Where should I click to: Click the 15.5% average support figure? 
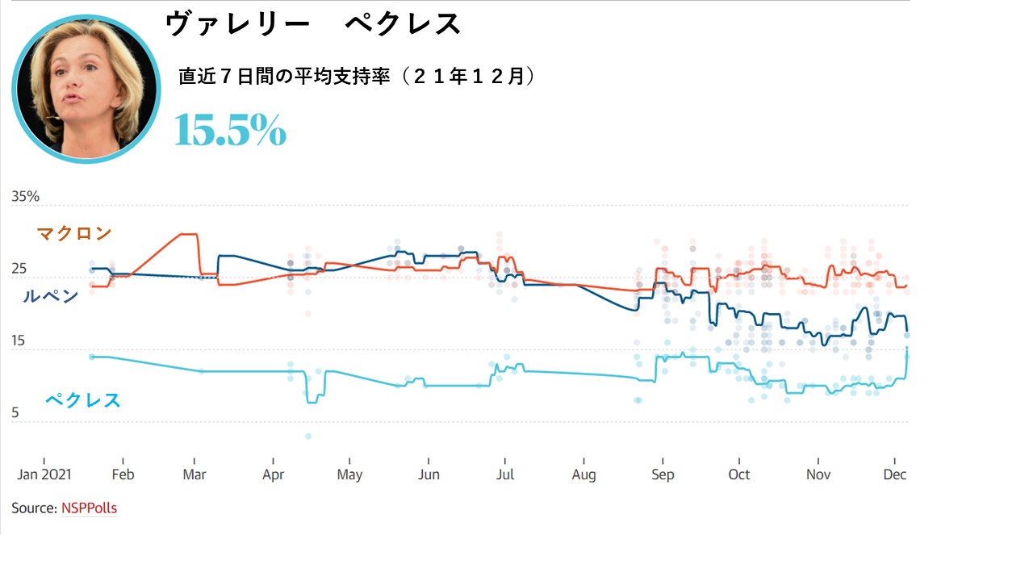(x=230, y=130)
